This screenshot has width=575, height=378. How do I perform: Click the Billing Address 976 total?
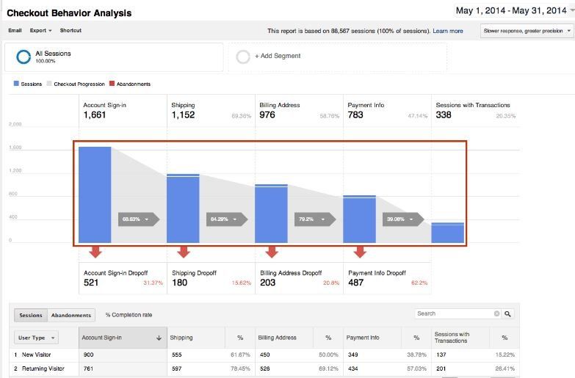[267, 115]
